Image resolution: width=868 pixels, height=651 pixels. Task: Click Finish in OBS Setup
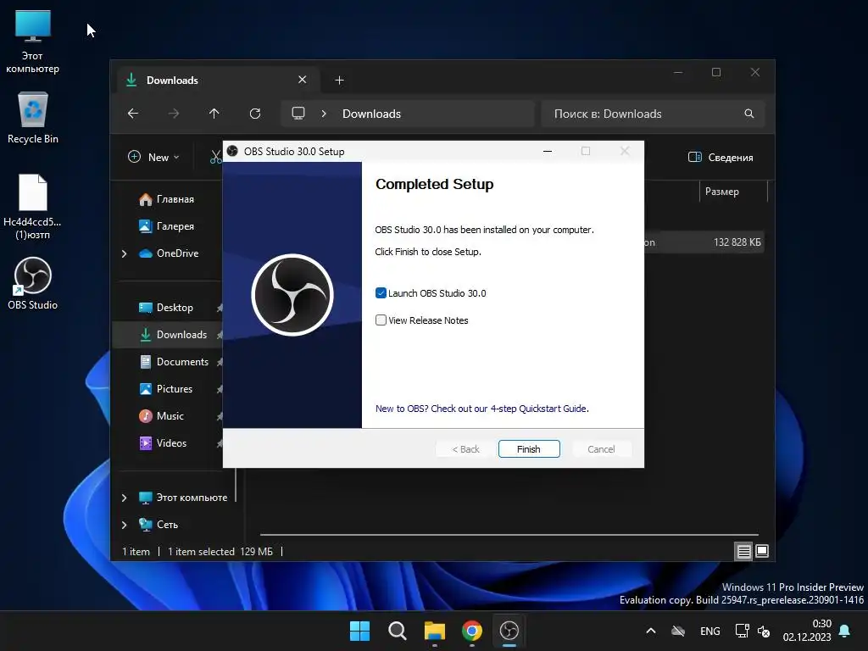pos(529,449)
